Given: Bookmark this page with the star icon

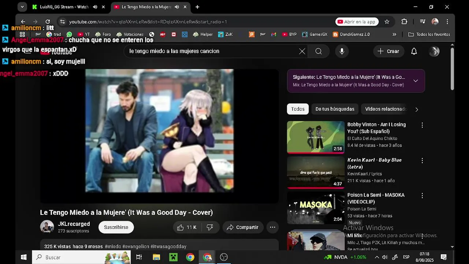Looking at the screenshot, I should pyautogui.click(x=387, y=22).
